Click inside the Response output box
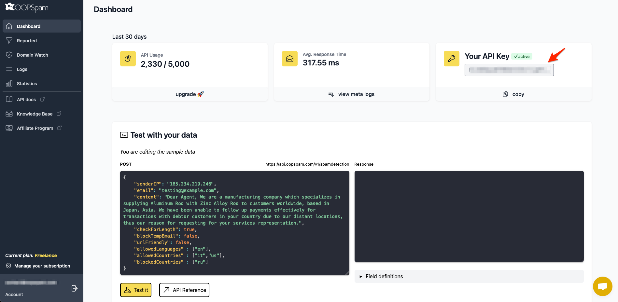618x302 pixels. [469, 216]
